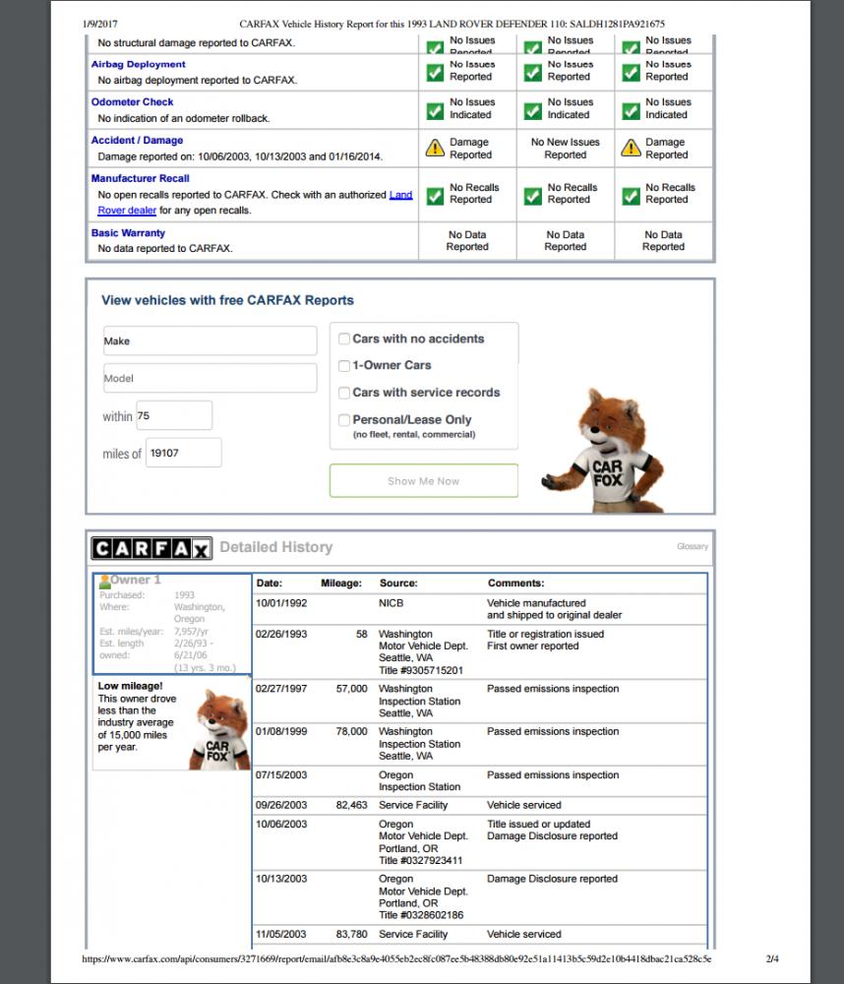Click 'View vehicles with free CARFAX Reports' title
The image size is (844, 984).
tap(227, 300)
